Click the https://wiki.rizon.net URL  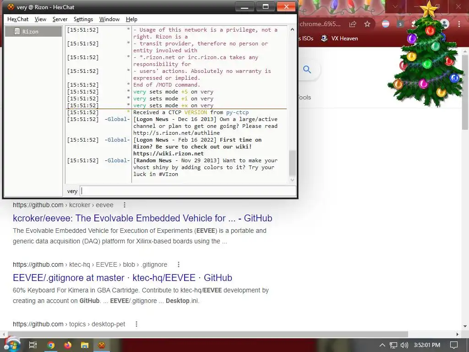(169, 154)
